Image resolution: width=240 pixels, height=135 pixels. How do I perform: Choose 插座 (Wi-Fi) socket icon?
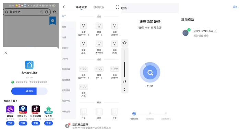[x=99, y=26]
